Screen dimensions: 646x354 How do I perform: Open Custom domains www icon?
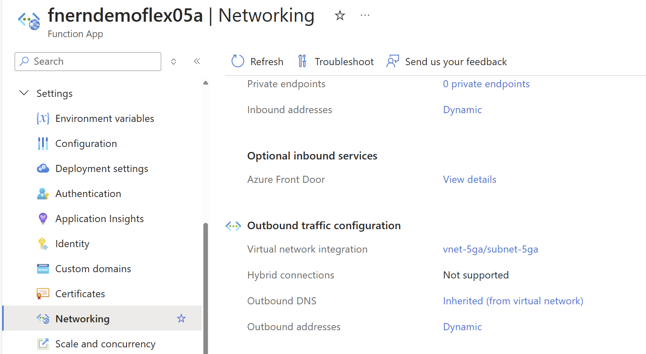tap(43, 269)
